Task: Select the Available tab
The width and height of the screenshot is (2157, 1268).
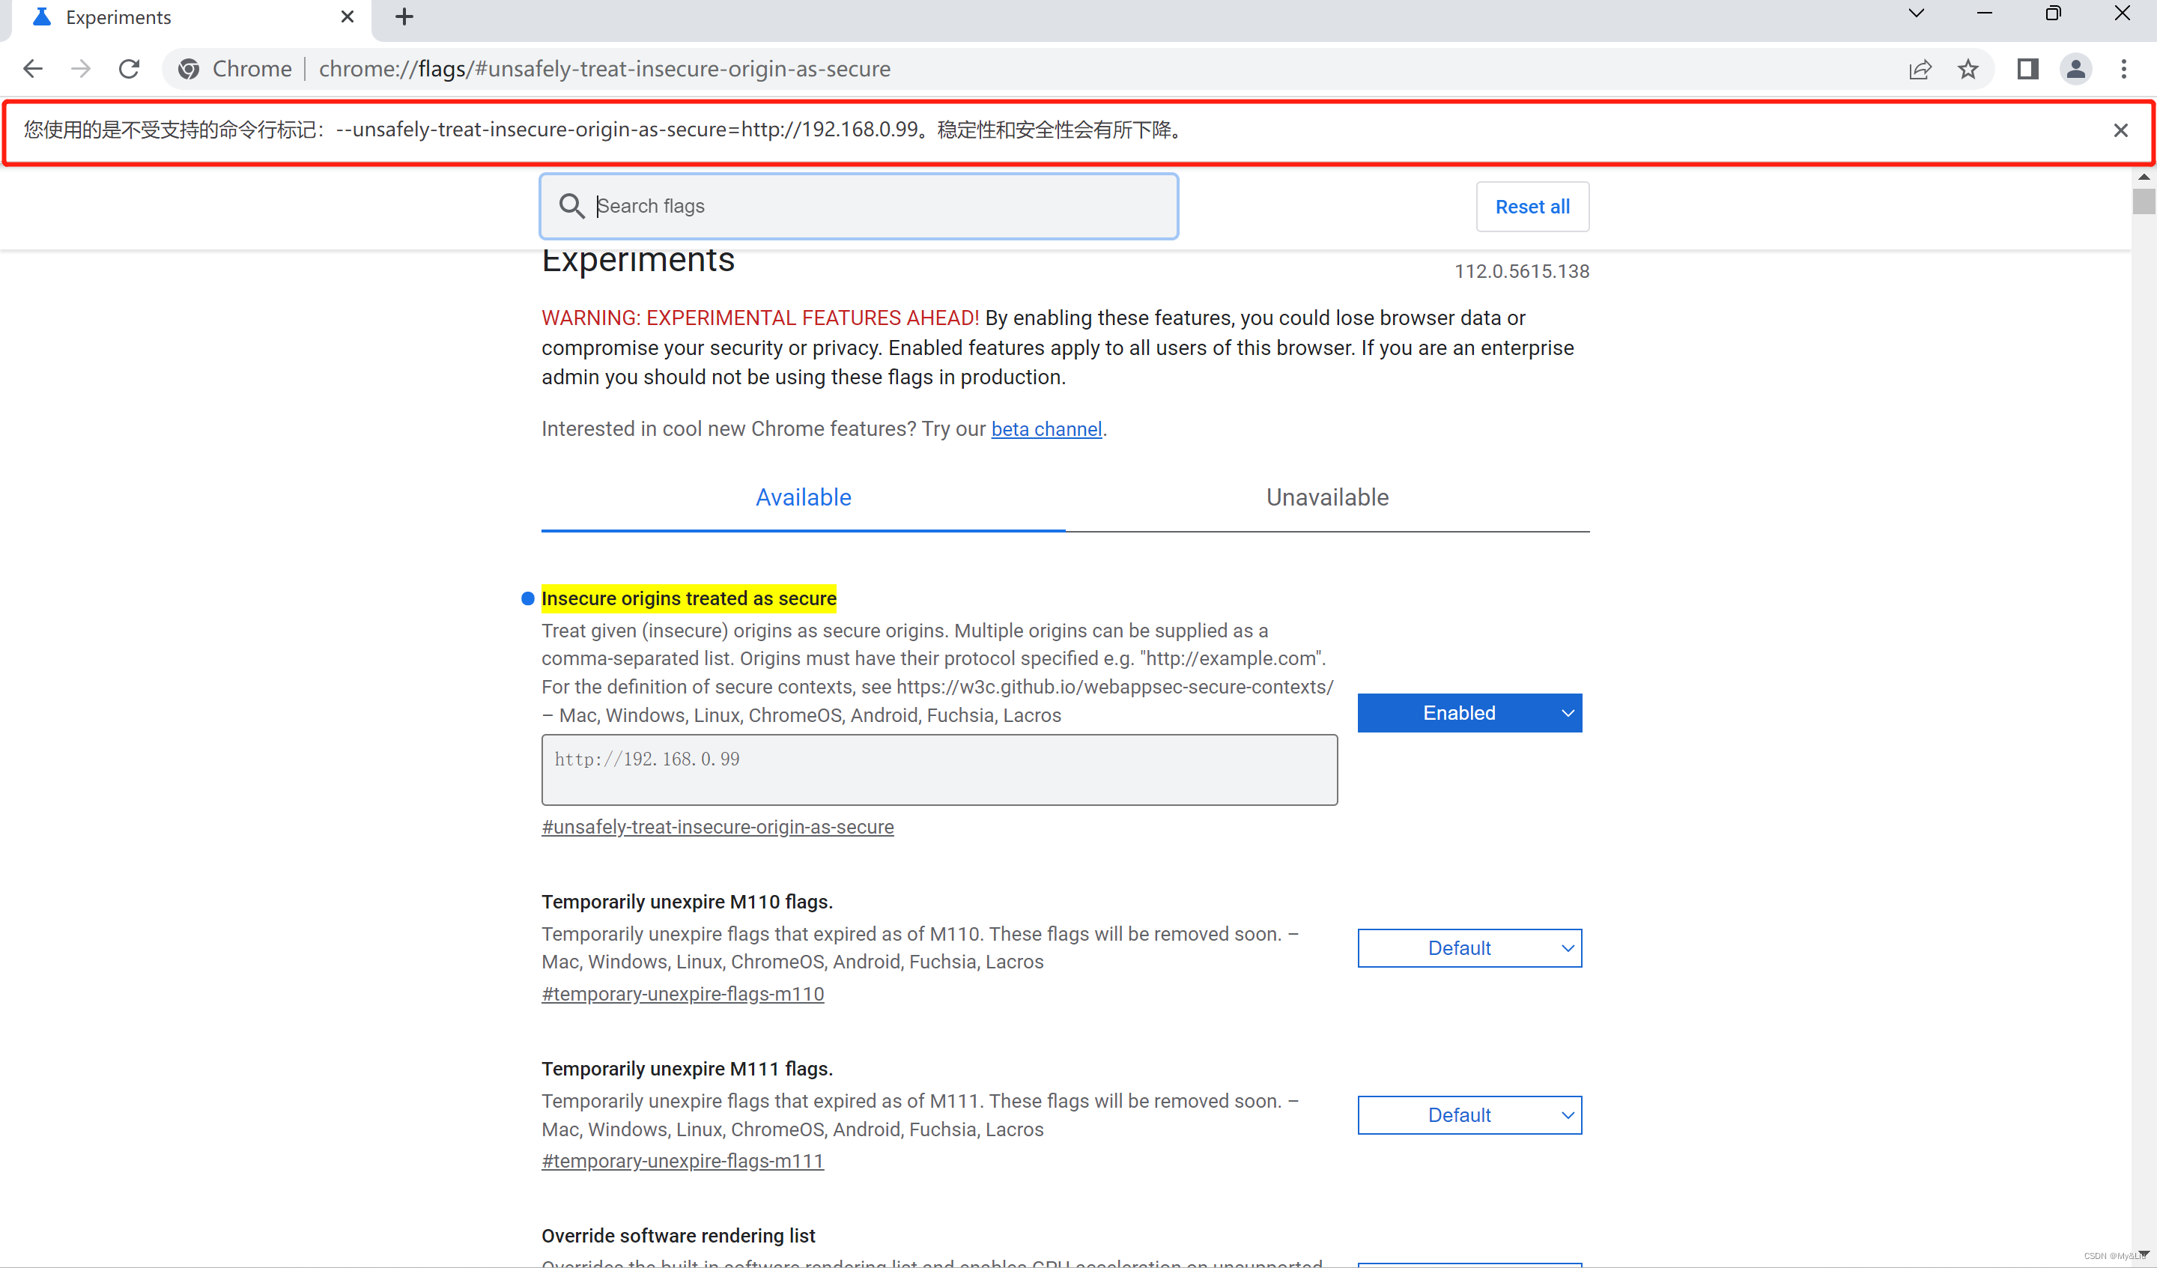Action: (x=803, y=497)
